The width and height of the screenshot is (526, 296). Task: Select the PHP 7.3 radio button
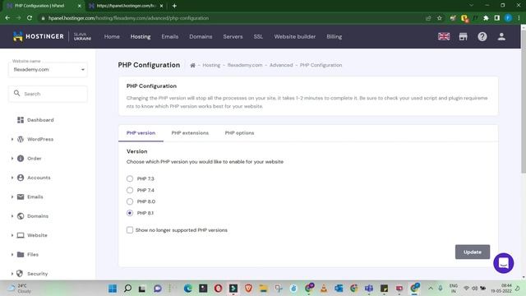pyautogui.click(x=130, y=178)
